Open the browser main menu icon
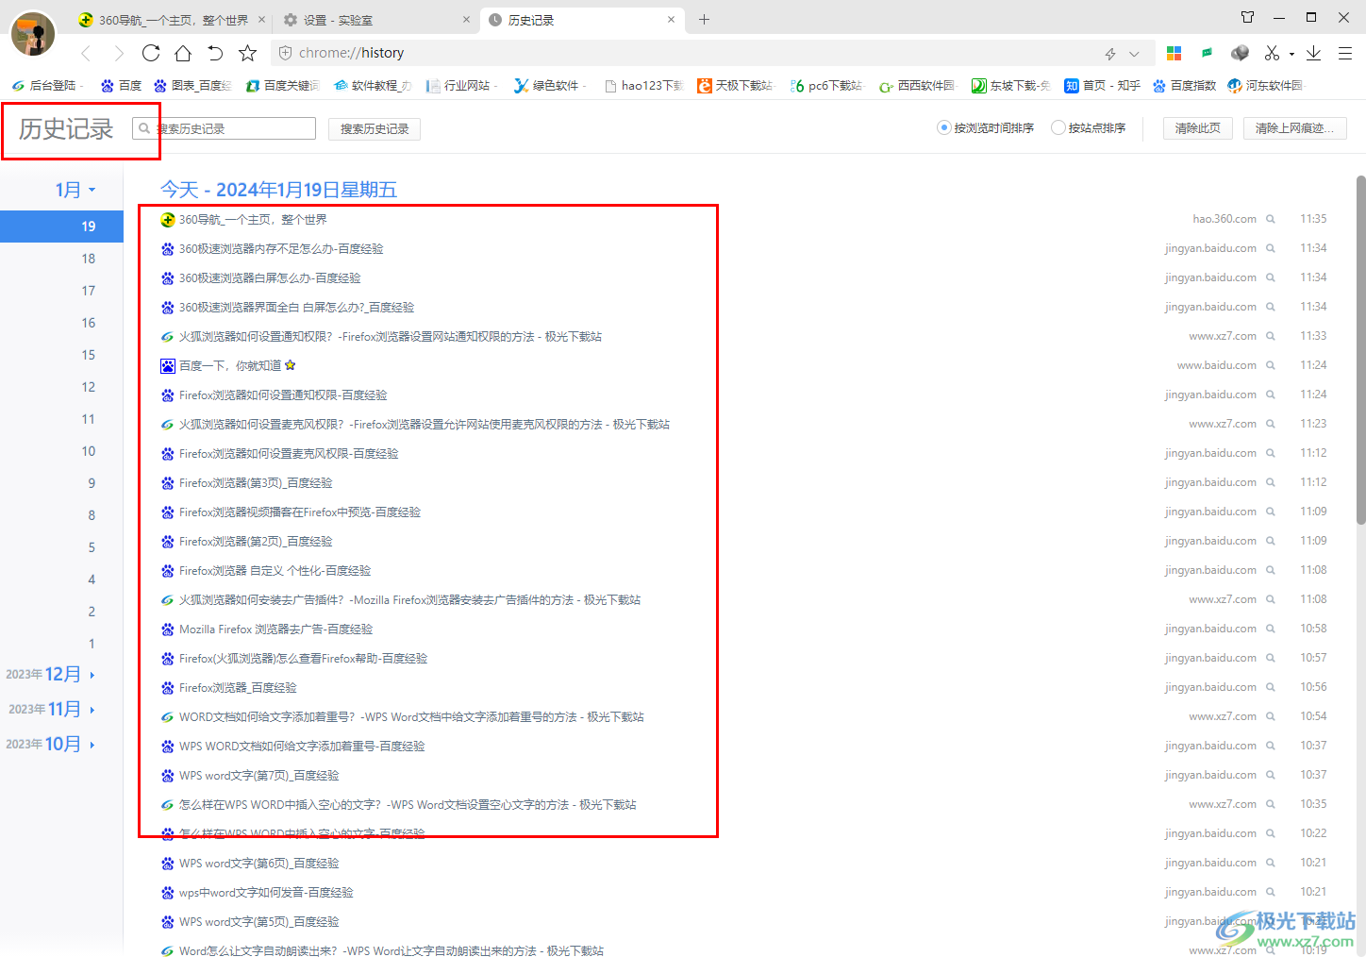 (x=1345, y=53)
